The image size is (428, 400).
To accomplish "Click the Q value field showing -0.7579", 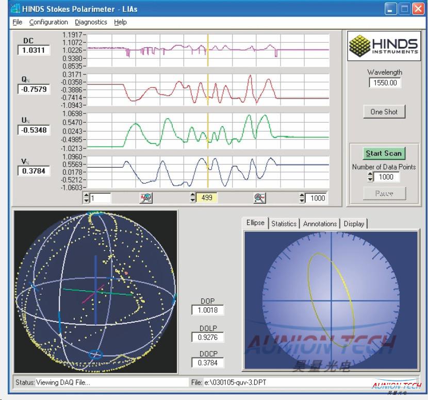I will click(x=34, y=89).
